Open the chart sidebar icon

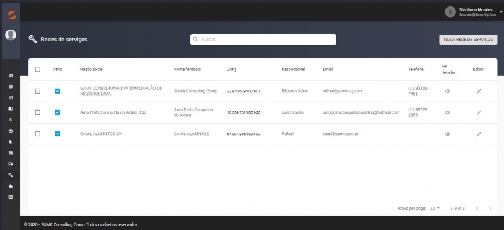coord(11,142)
